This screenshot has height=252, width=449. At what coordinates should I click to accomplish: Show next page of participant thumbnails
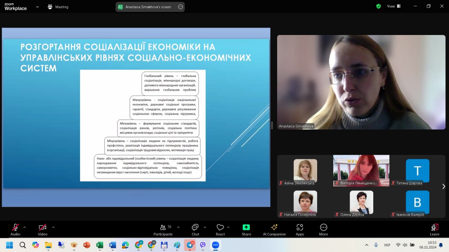(x=443, y=186)
